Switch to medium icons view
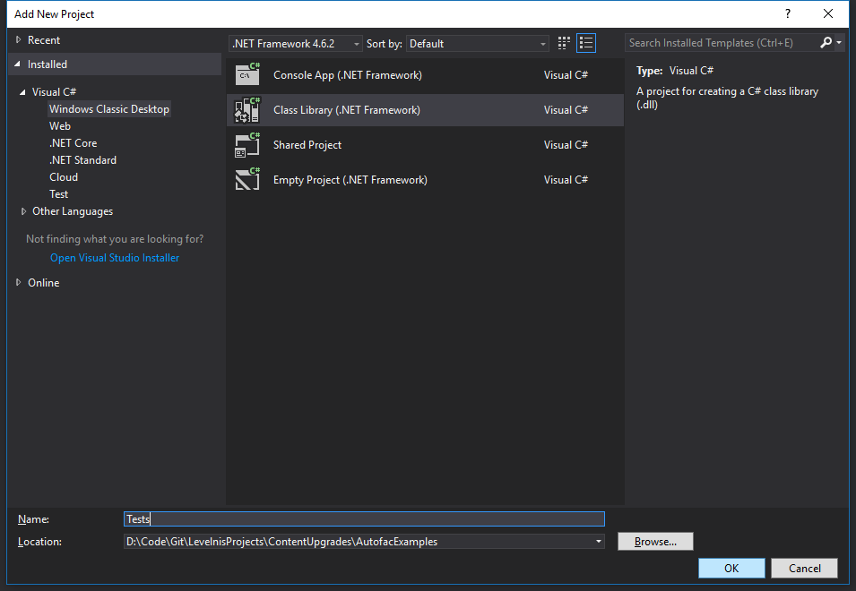Viewport: 856px width, 591px height. [564, 43]
